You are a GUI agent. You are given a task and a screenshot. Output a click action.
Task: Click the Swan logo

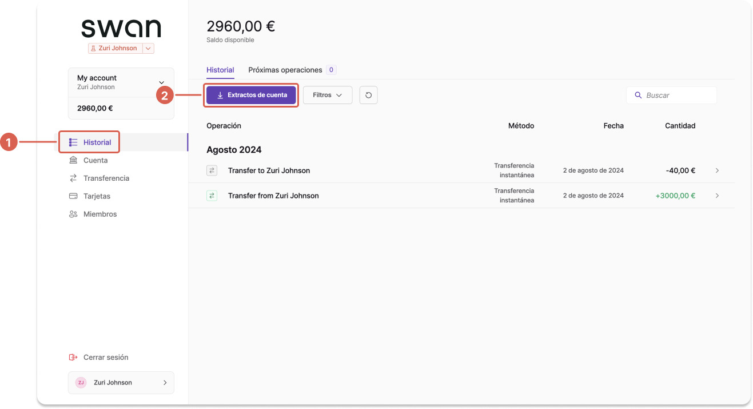tap(121, 28)
